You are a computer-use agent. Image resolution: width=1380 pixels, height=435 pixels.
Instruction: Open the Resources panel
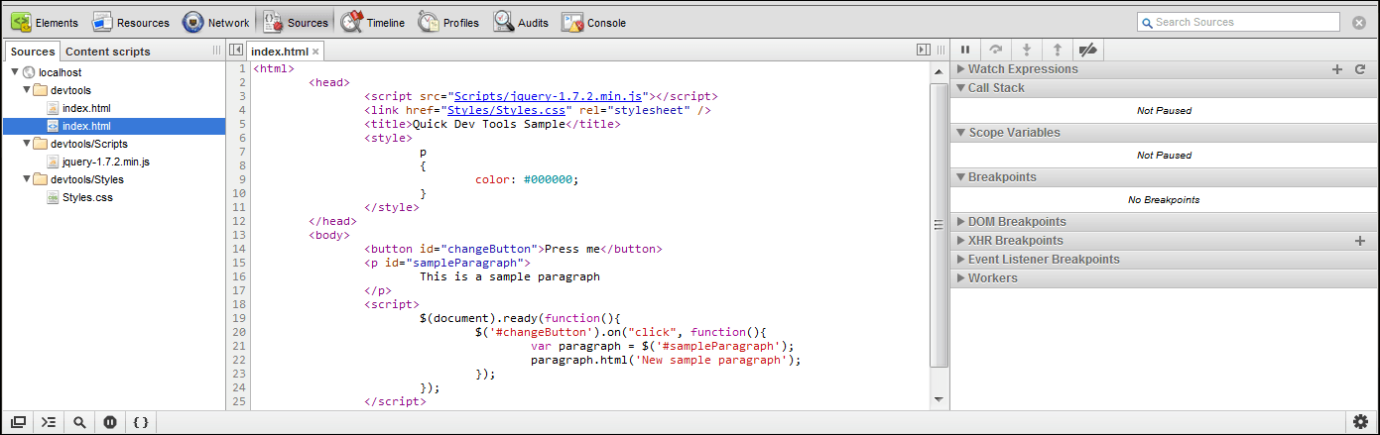[x=131, y=22]
